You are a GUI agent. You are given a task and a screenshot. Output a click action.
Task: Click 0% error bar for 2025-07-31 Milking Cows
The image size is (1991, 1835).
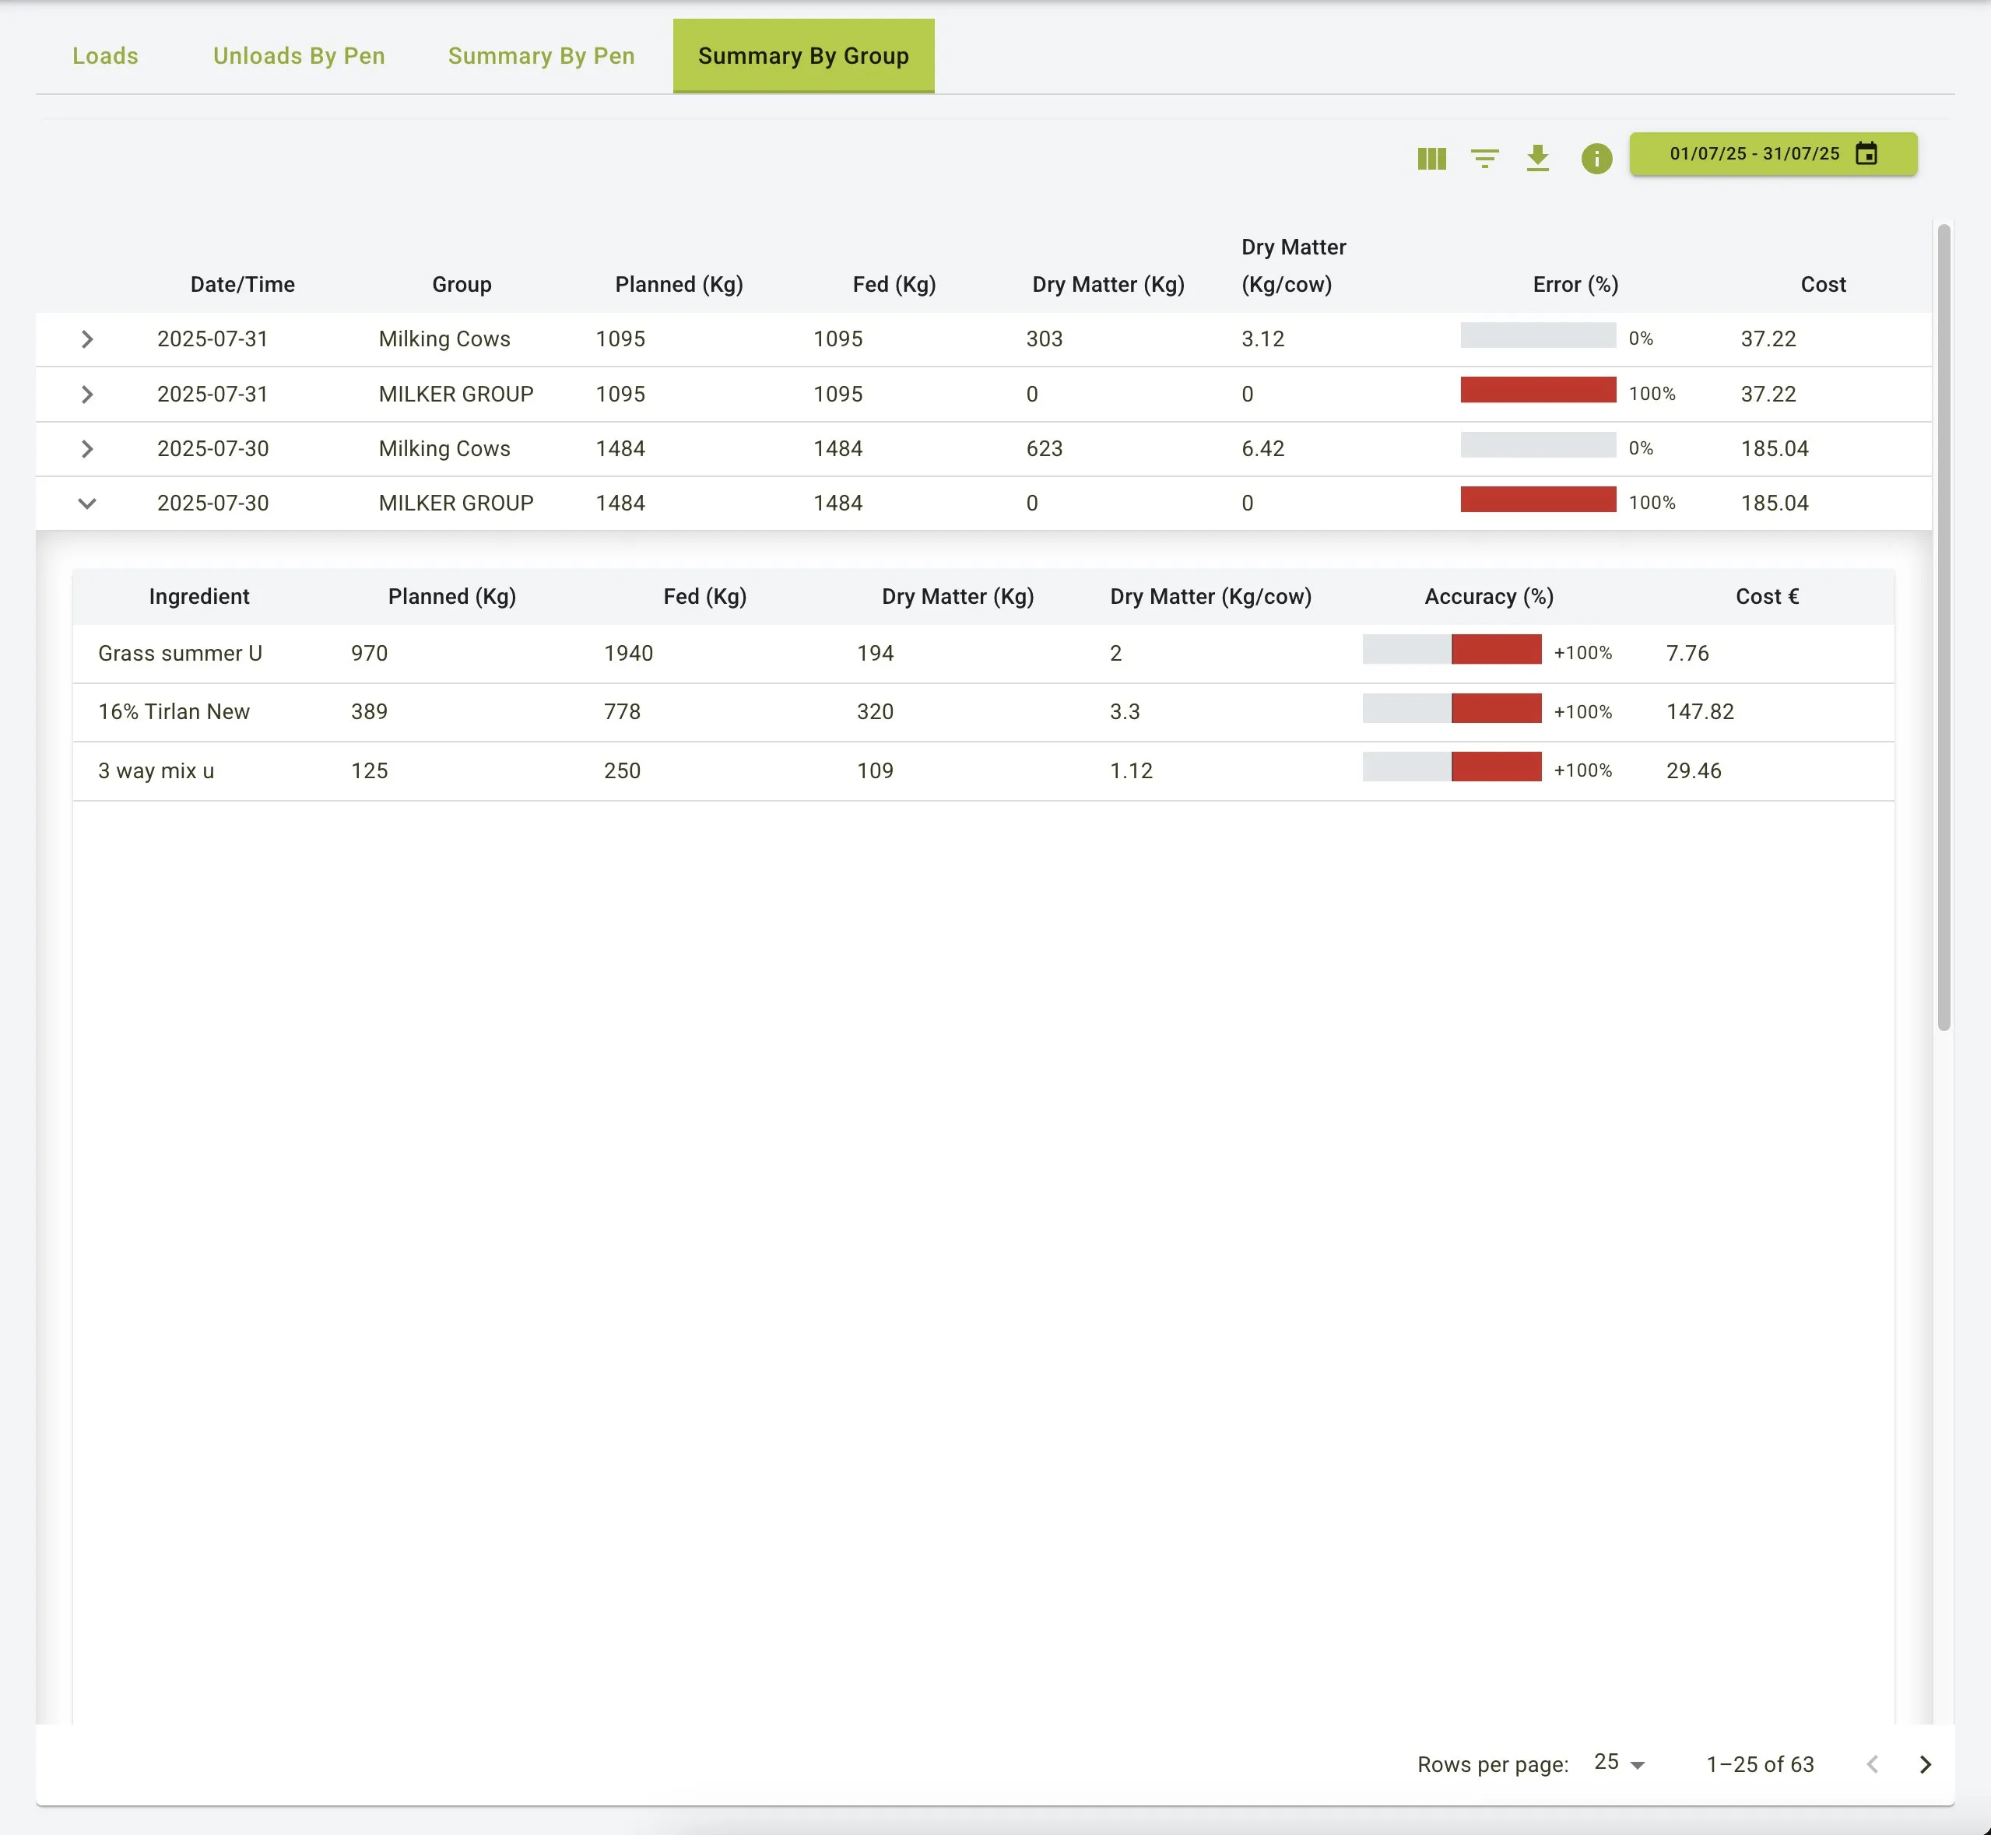tap(1537, 335)
